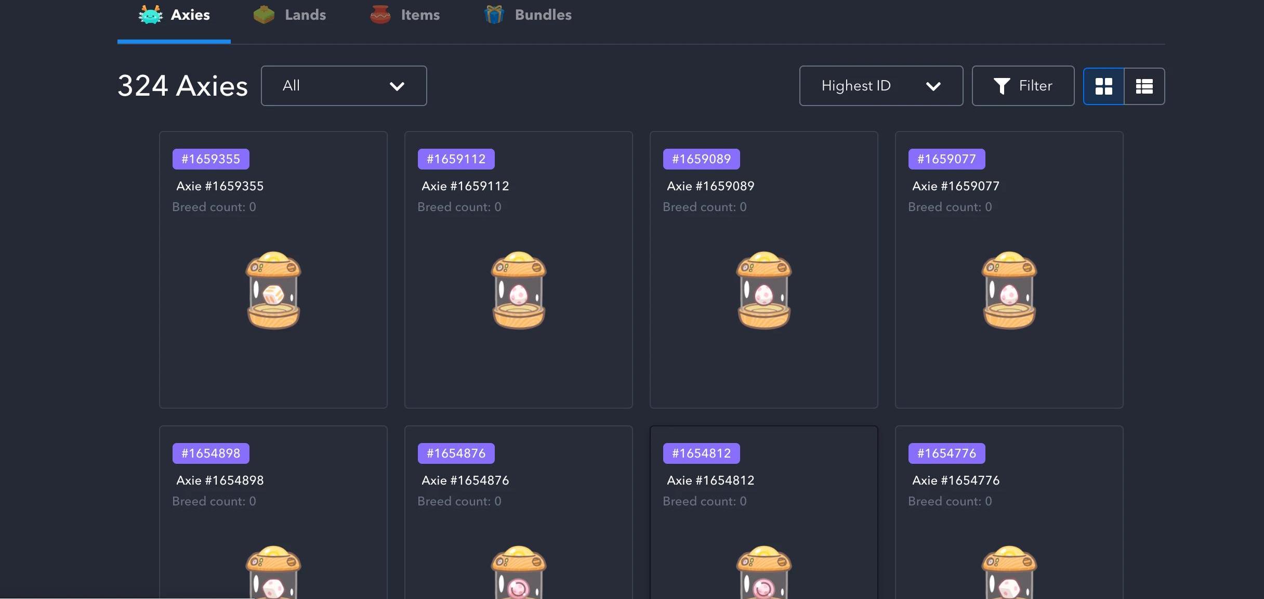
Task: Click the #1654812 ID badge
Action: pos(702,453)
